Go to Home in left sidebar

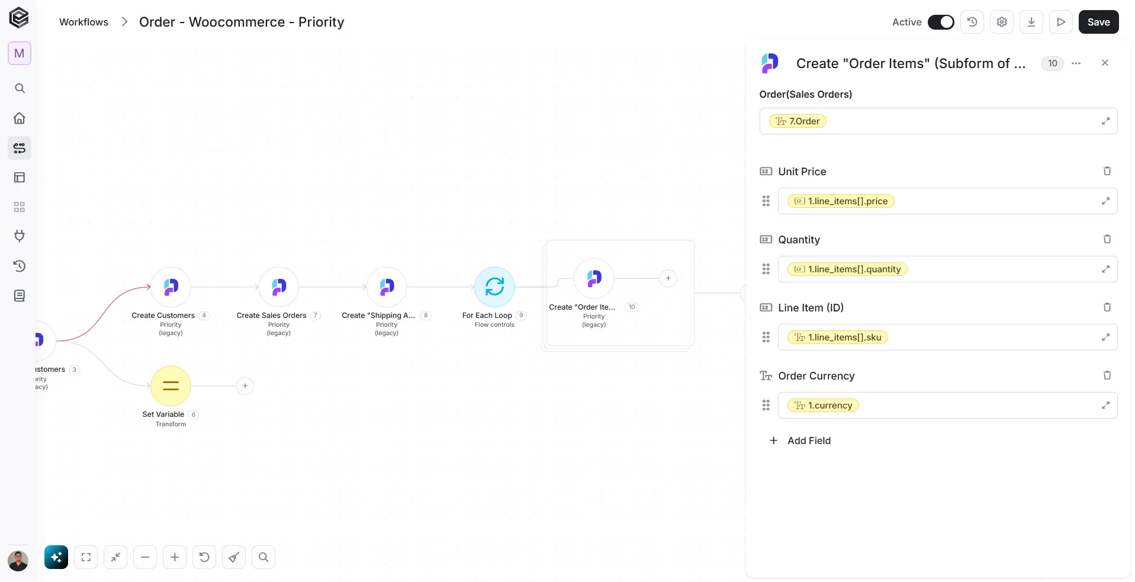[x=20, y=118]
